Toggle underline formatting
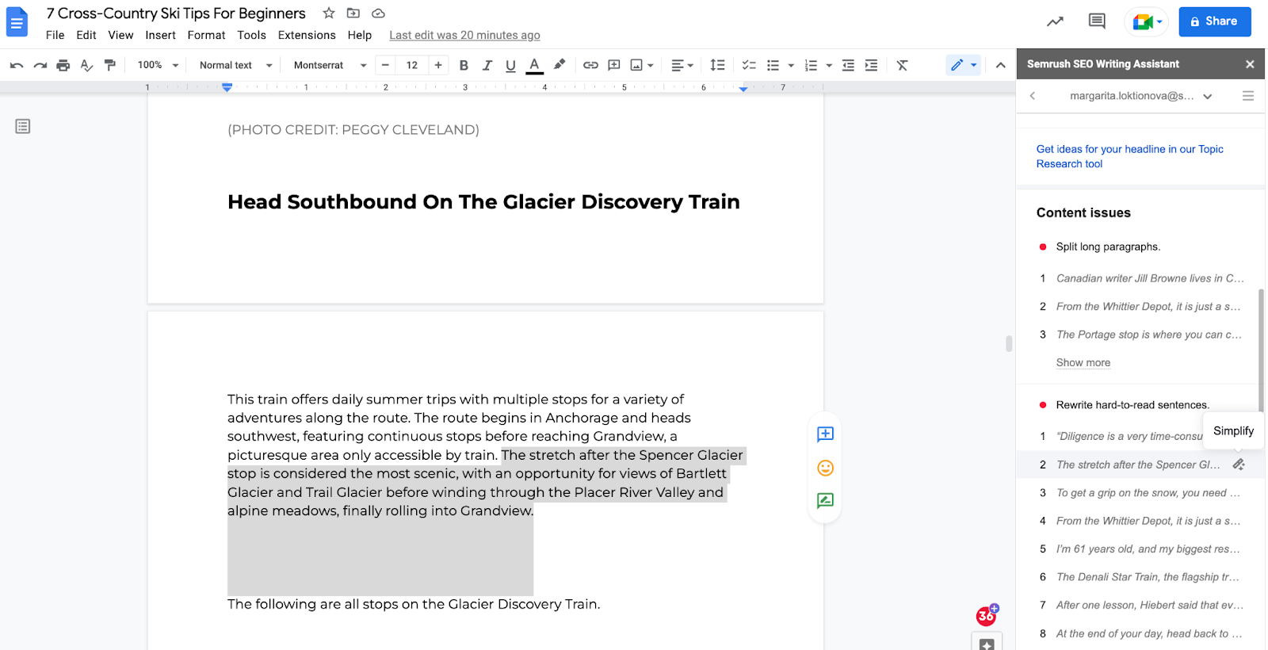This screenshot has height=650, width=1268. pos(510,65)
